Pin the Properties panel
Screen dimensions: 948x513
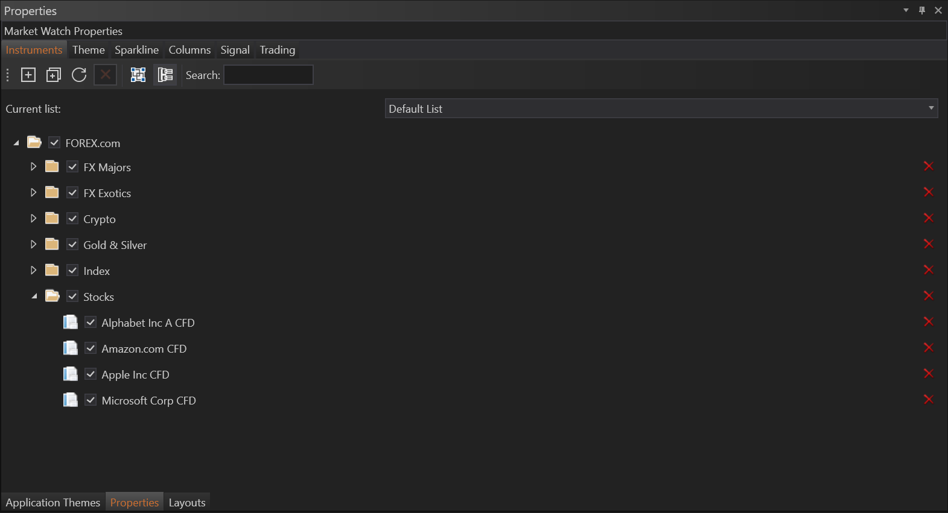921,10
